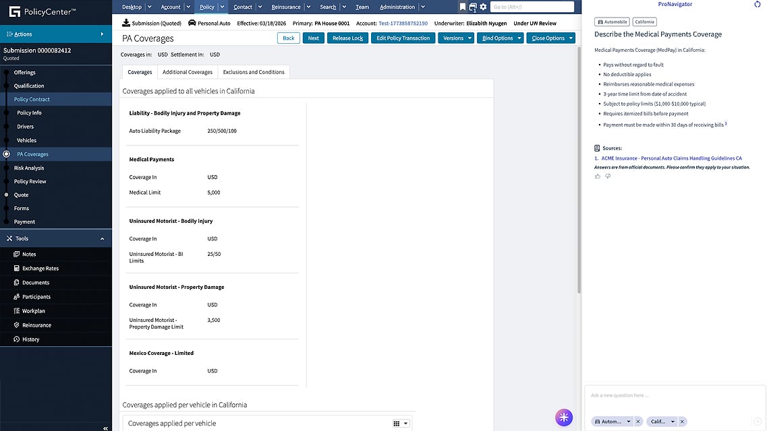This screenshot has width=767, height=431.
Task: Click the ProNavigator refresh icon
Action: [x=757, y=5]
